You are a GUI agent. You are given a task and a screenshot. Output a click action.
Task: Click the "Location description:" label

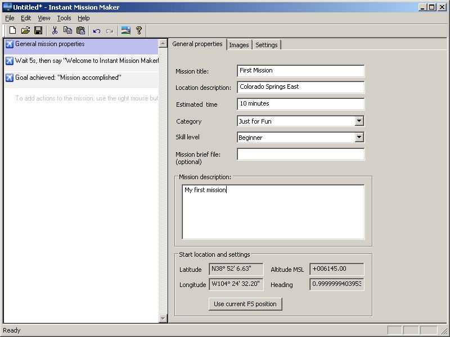pos(203,88)
